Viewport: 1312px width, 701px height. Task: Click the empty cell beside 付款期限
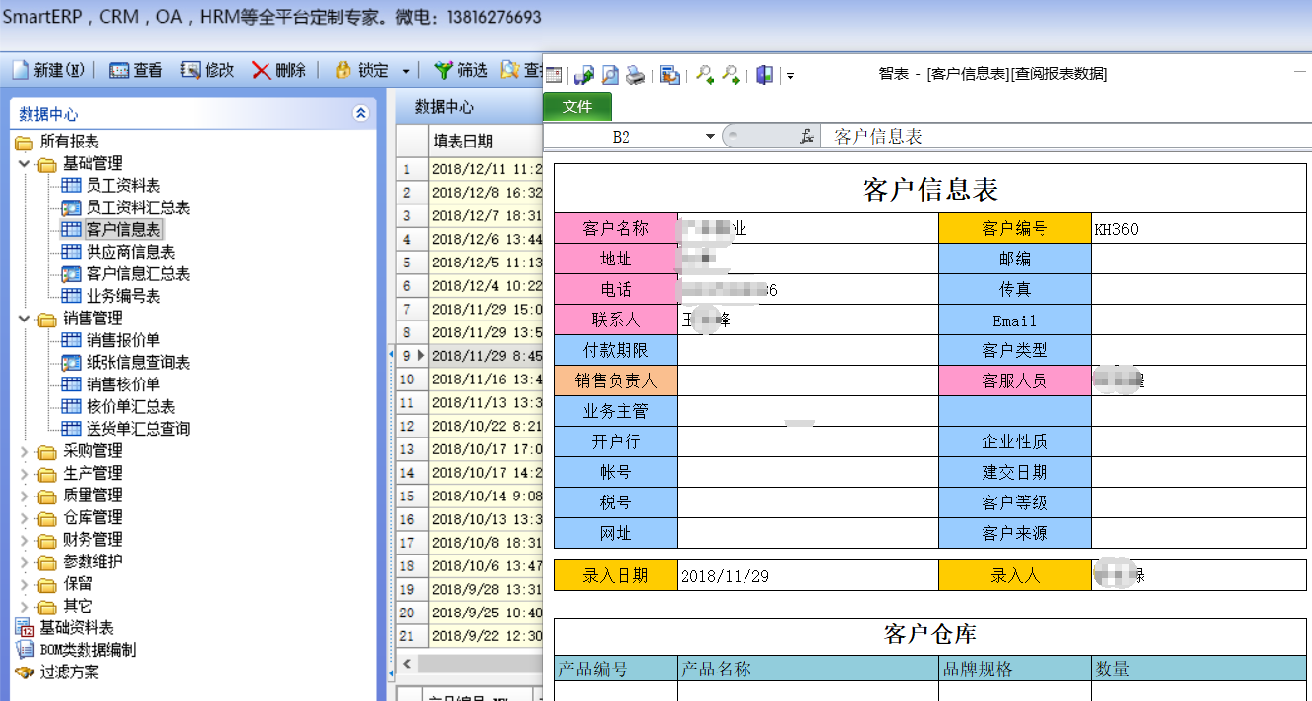point(807,350)
